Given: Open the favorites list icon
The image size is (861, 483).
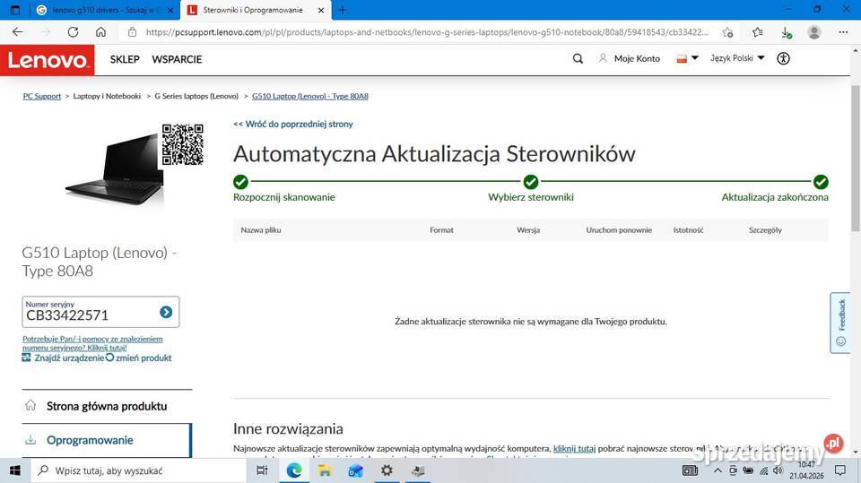Looking at the screenshot, I should click(x=758, y=32).
